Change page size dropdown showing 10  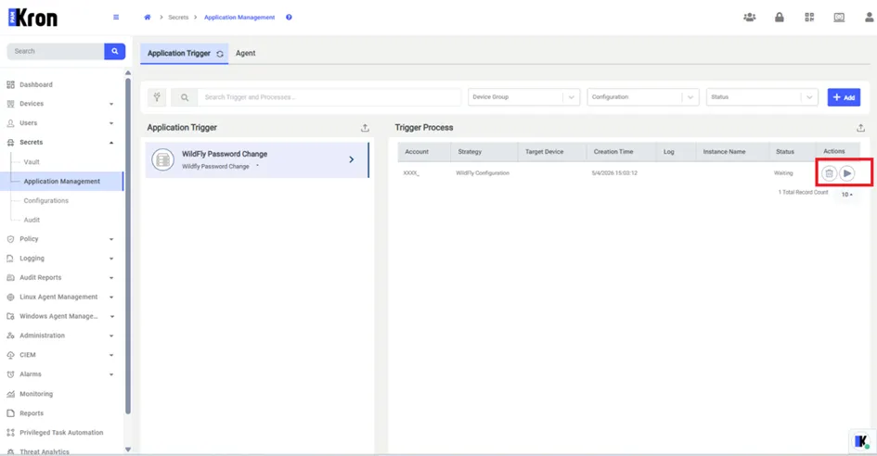tap(846, 195)
